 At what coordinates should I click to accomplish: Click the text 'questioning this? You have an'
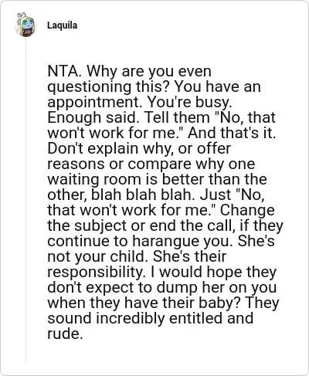pyautogui.click(x=154, y=86)
